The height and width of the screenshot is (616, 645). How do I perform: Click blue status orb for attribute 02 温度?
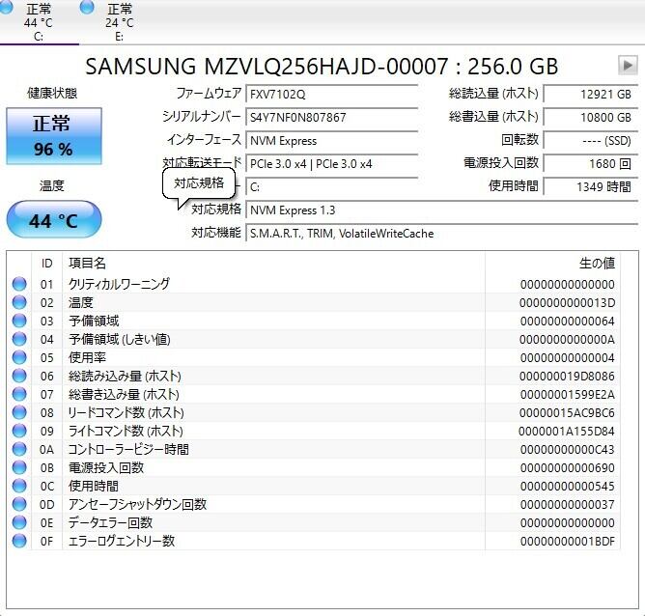pyautogui.click(x=19, y=302)
